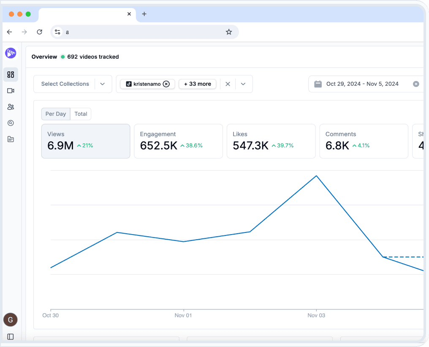Click the calendar icon in the date range picker
429x347 pixels.
click(x=318, y=84)
